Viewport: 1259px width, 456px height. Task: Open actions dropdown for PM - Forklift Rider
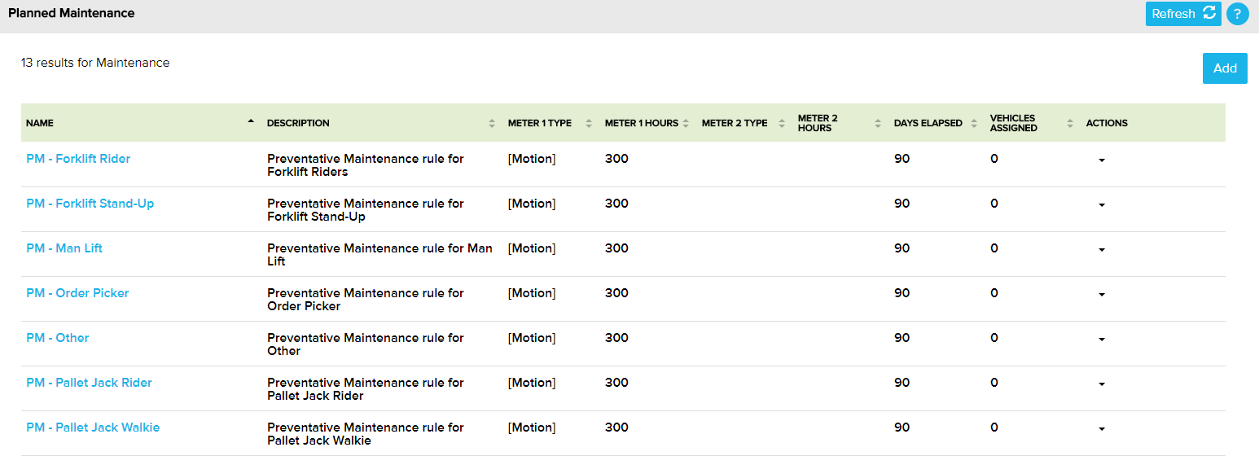click(x=1101, y=160)
